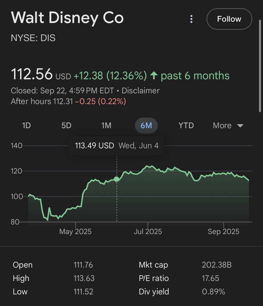This screenshot has width=263, height=306.
Task: Click the Mkt cap value 202.38B
Action: [x=216, y=265]
